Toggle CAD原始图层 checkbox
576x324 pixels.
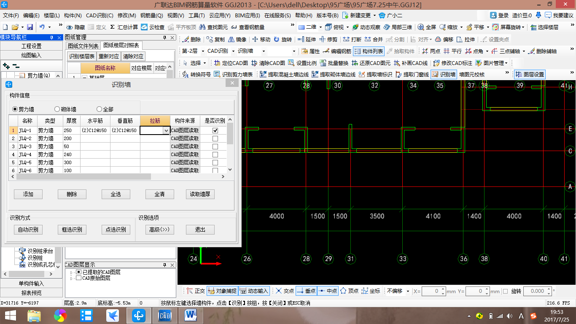[78, 278]
